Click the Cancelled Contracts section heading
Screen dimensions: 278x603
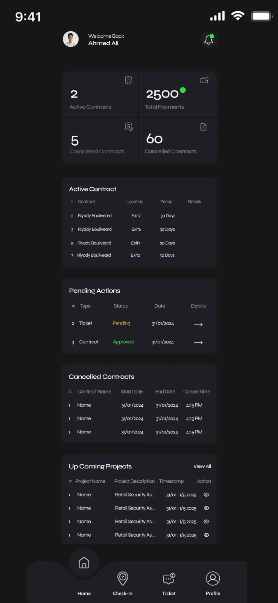pos(101,377)
